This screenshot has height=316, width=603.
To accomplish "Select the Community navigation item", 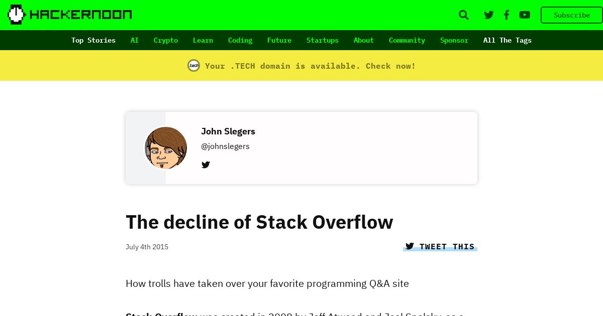I will [x=407, y=40].
